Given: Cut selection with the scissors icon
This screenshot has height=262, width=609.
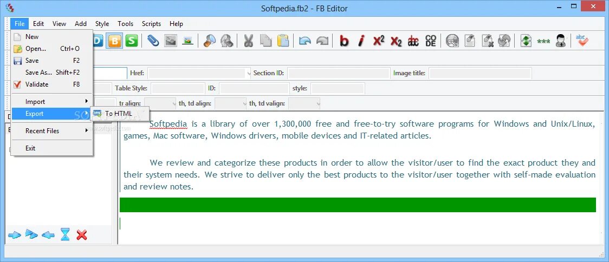Looking at the screenshot, I should tap(249, 41).
